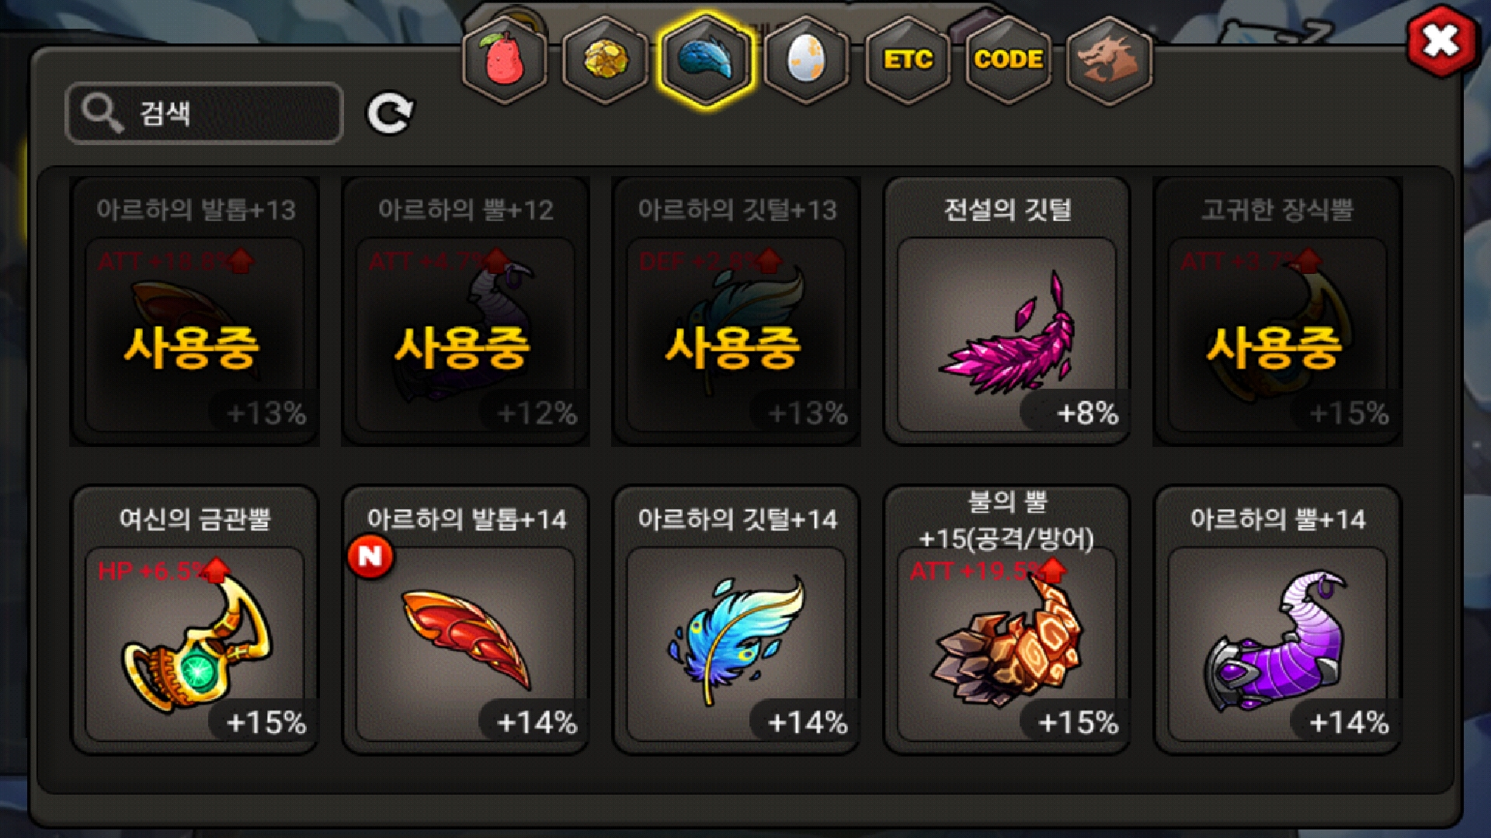The width and height of the screenshot is (1491, 838).
Task: Click the red N new badge
Action: (x=370, y=556)
